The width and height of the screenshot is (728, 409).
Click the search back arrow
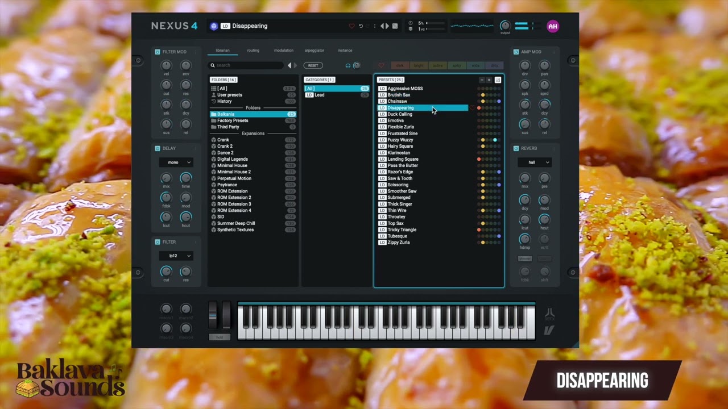pos(289,65)
